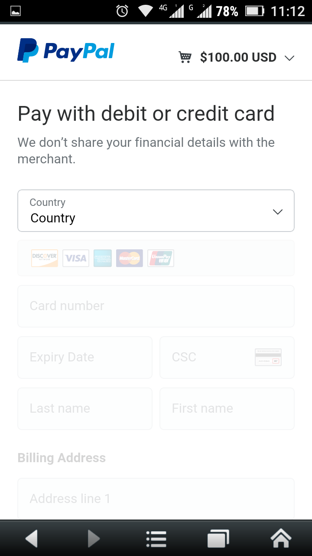
Task: Open the Country dropdown
Action: click(x=156, y=211)
